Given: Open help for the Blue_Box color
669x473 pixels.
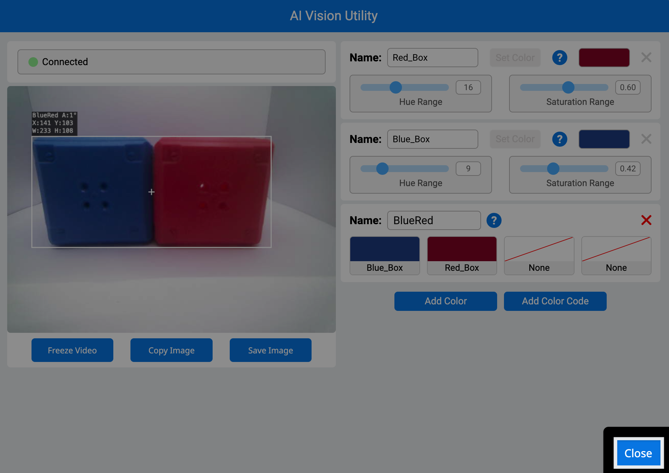Looking at the screenshot, I should point(559,139).
